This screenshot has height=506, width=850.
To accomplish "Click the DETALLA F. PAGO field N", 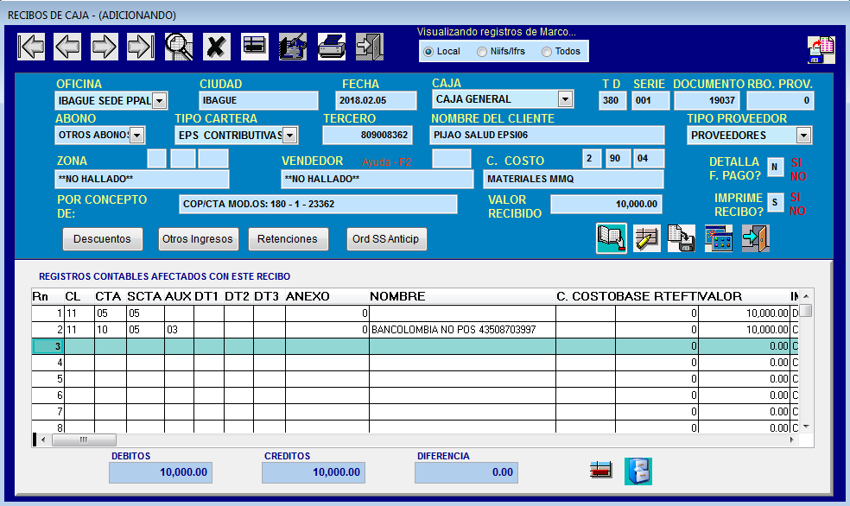I will click(x=775, y=167).
